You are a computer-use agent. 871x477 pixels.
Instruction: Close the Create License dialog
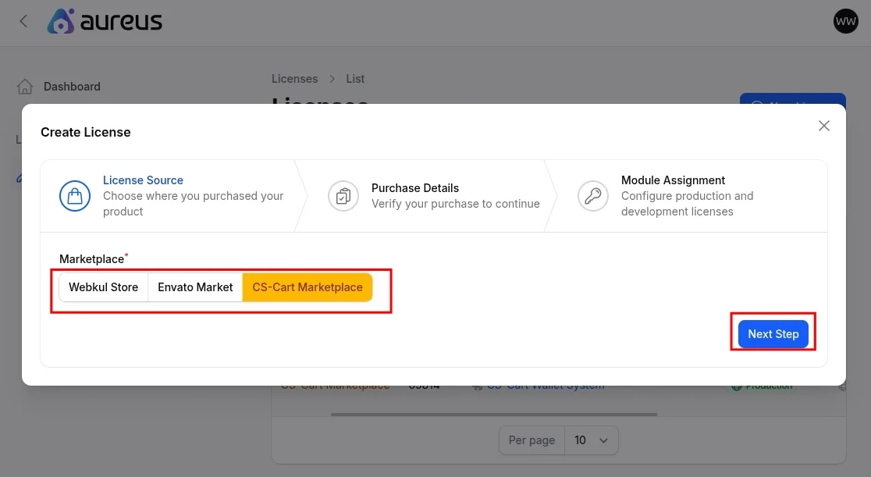(x=823, y=125)
